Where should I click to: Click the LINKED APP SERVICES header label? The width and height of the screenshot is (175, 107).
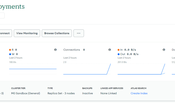[x=112, y=88]
